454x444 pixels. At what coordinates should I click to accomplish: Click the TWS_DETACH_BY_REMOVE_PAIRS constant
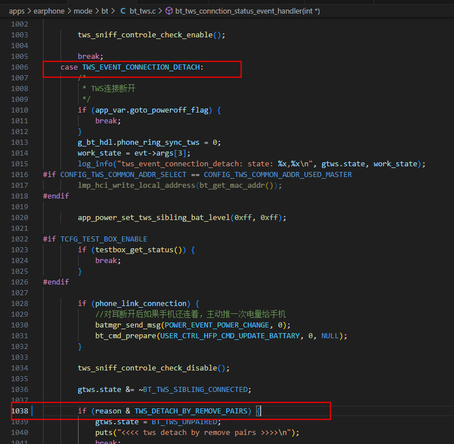coord(191,411)
